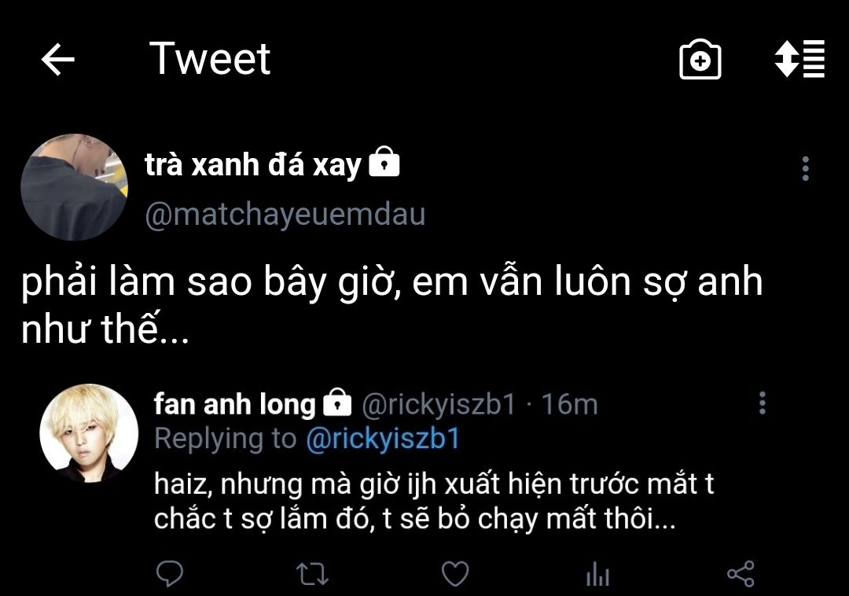Open trà xanh đá xay profile picture
The height and width of the screenshot is (596, 849).
[x=74, y=187]
